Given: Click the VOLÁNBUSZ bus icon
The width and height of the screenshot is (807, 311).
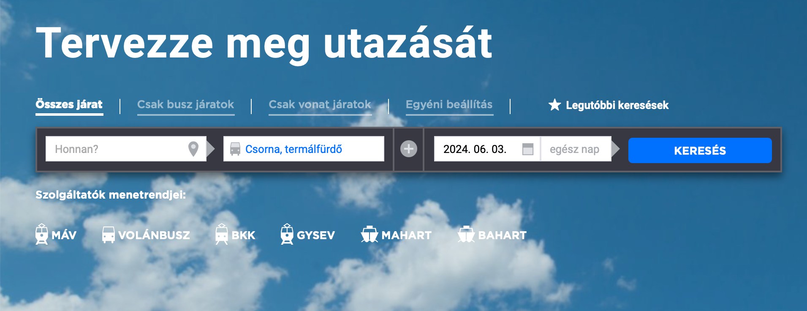Looking at the screenshot, I should click(x=109, y=235).
